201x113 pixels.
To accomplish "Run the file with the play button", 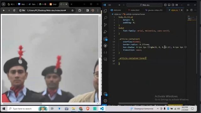I will click(187, 10).
